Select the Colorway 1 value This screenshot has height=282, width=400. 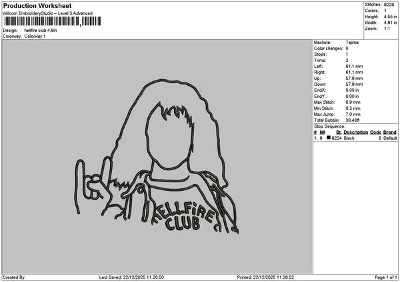pos(35,37)
